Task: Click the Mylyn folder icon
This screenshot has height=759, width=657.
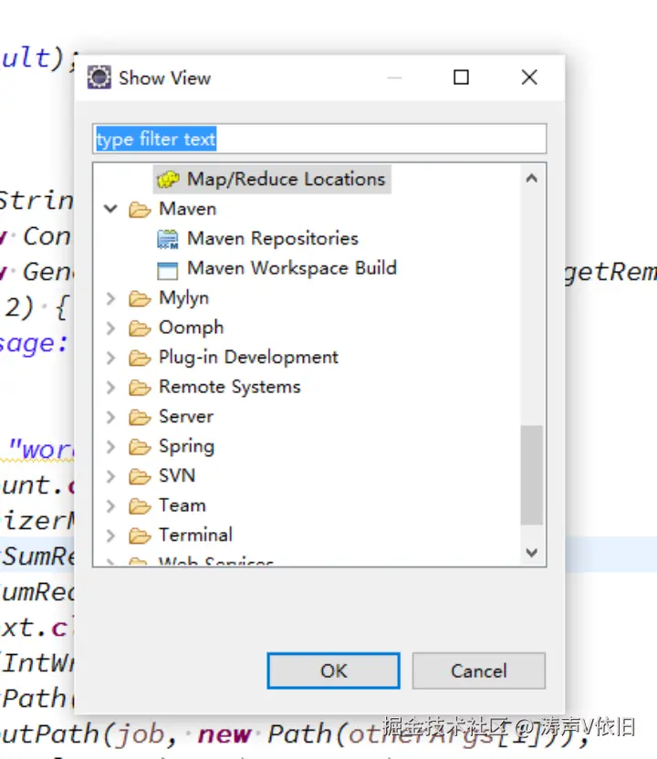Action: (140, 299)
